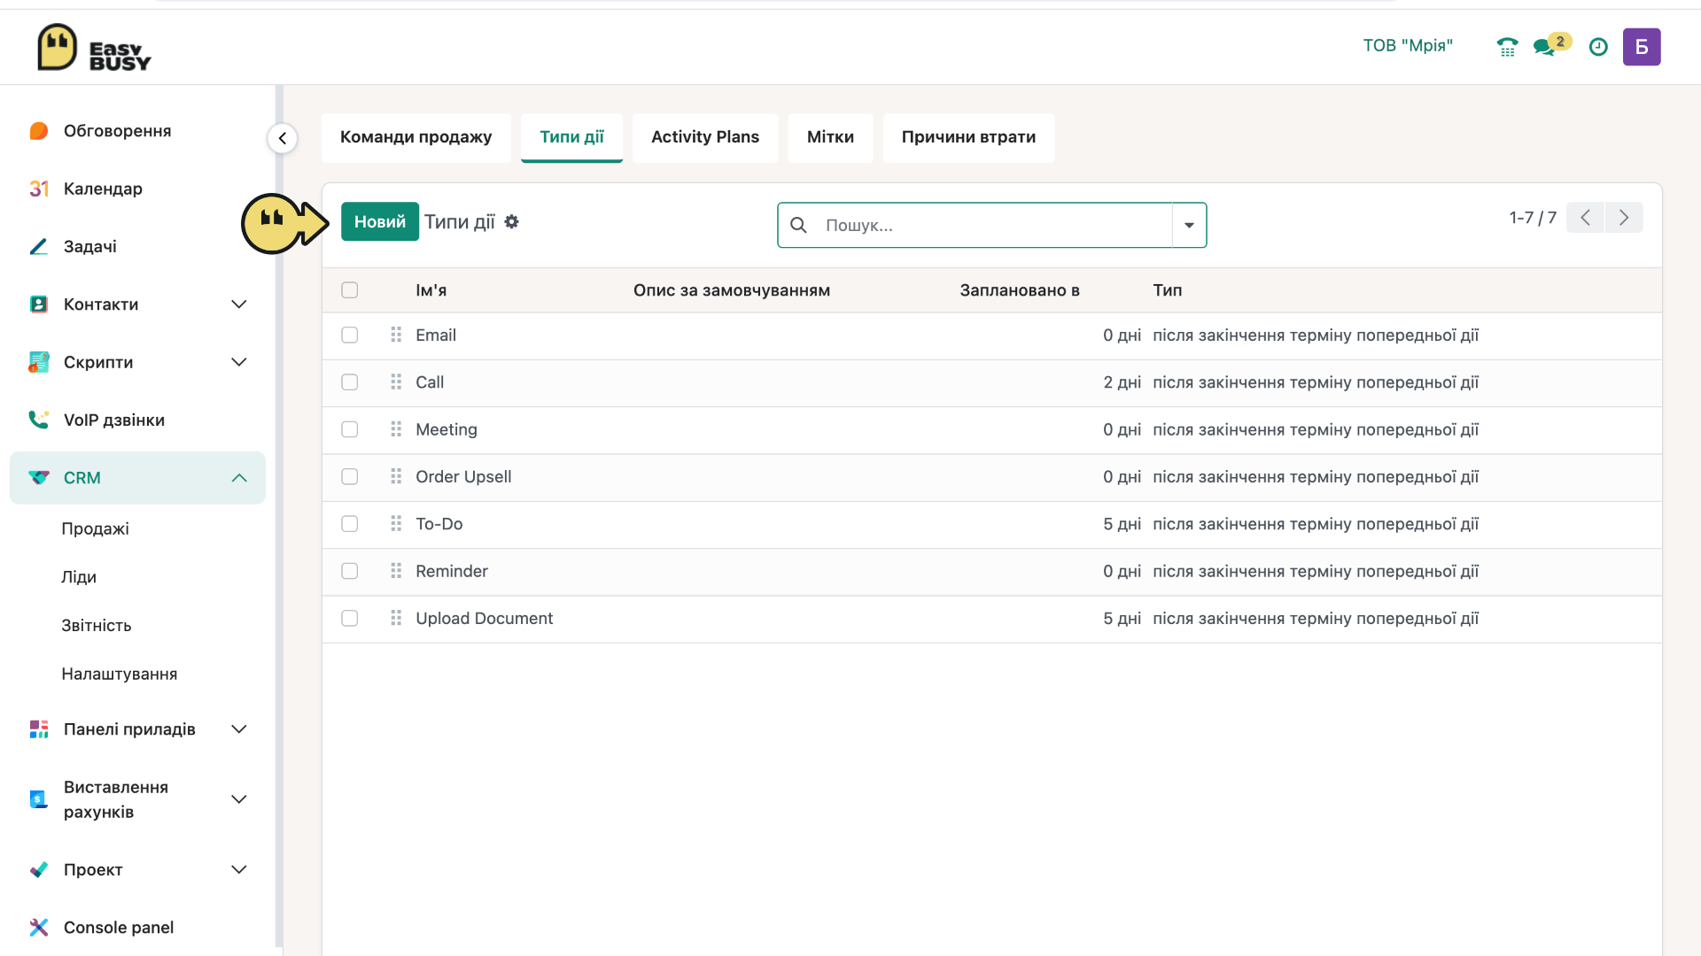The width and height of the screenshot is (1701, 956).
Task: Open the Мітки tab
Action: point(830,137)
